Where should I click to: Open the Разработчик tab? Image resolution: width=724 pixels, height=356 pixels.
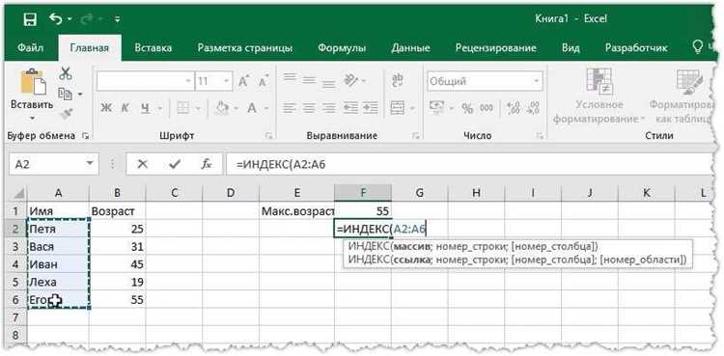click(636, 48)
